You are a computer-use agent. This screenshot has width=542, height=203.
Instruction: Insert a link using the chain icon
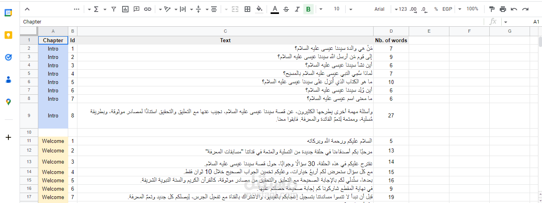pos(147,9)
